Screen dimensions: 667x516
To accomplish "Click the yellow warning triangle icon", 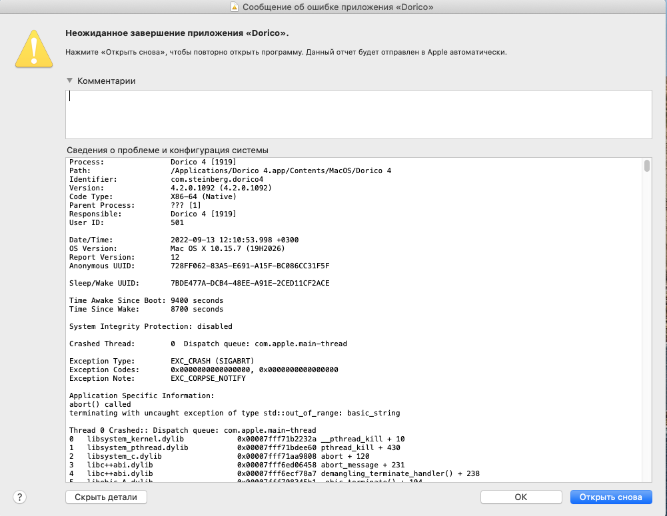I will (x=34, y=49).
